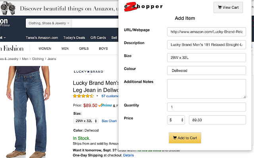254x158 pixels.
Task: Click the Additional Notes text area
Action: click(206, 88)
